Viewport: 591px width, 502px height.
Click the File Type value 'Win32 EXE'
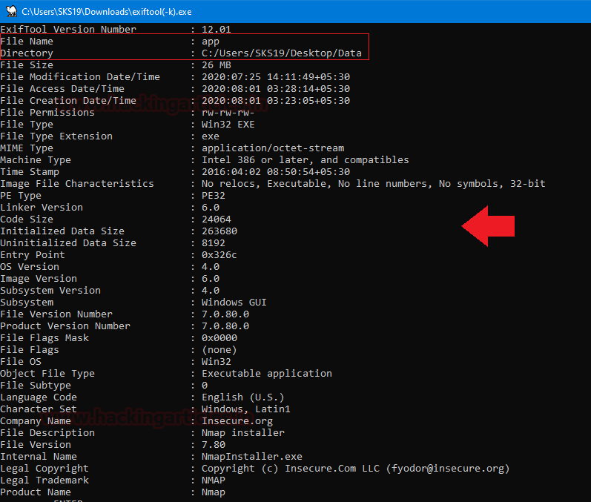(x=228, y=125)
